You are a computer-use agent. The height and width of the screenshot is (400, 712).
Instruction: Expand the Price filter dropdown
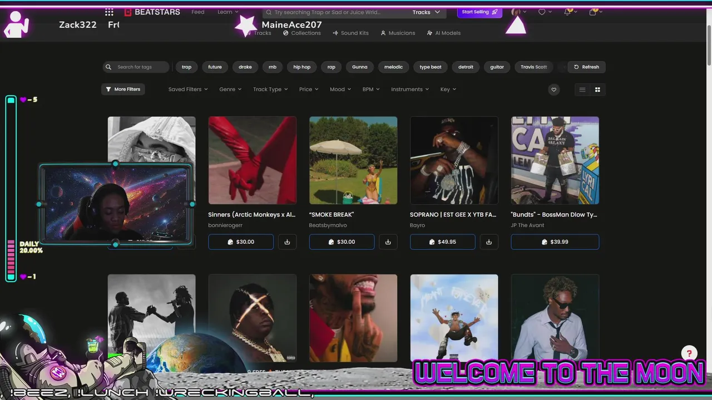pos(309,89)
